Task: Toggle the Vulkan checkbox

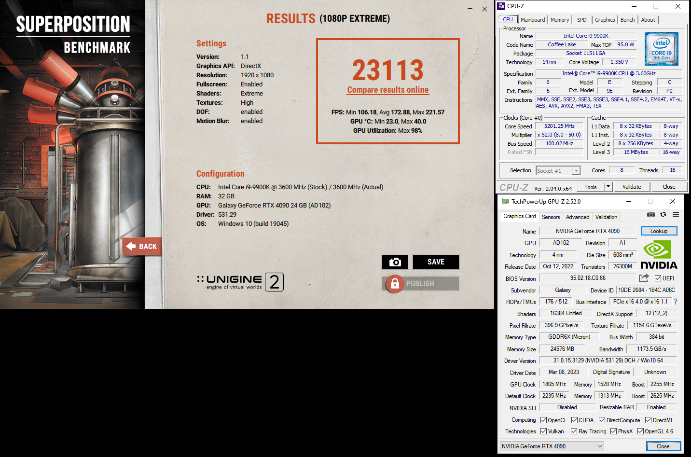Action: pyautogui.click(x=543, y=431)
